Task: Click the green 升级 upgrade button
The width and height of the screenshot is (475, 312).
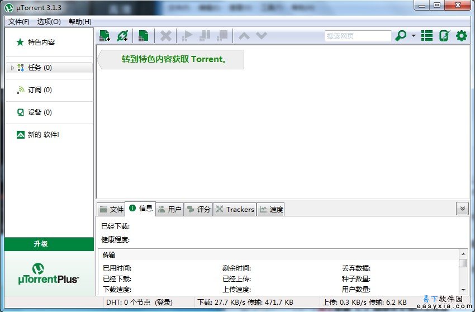Action: click(49, 244)
